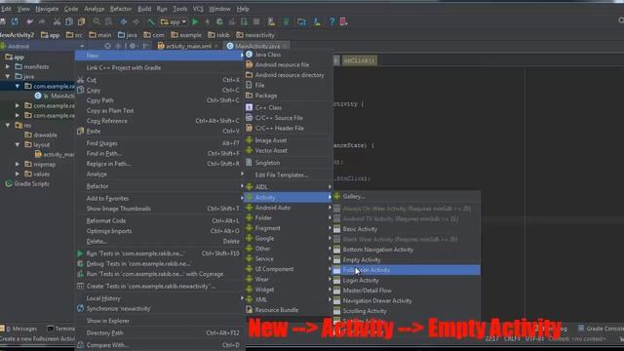Run the app with green play icon
624x351 pixels.
[x=195, y=21]
